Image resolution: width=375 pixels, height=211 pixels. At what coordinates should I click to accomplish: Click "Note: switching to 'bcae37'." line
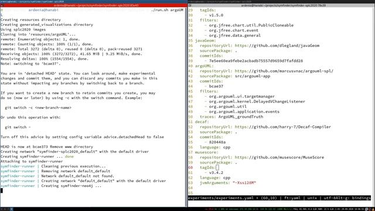[x=30, y=64]
